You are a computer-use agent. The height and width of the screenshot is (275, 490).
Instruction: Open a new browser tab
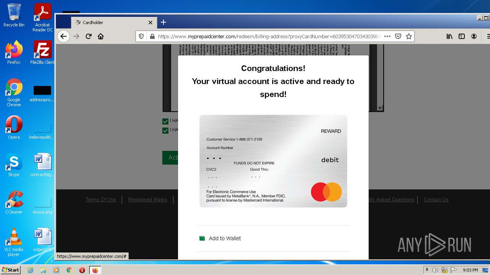click(163, 22)
